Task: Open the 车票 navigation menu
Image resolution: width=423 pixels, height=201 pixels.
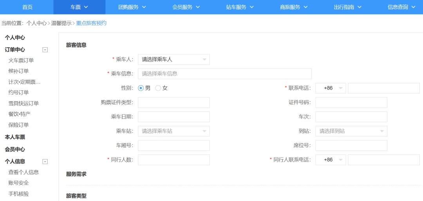Action: coord(79,7)
